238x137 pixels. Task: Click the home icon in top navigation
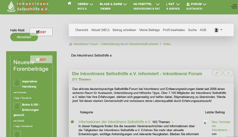tap(70, 4)
